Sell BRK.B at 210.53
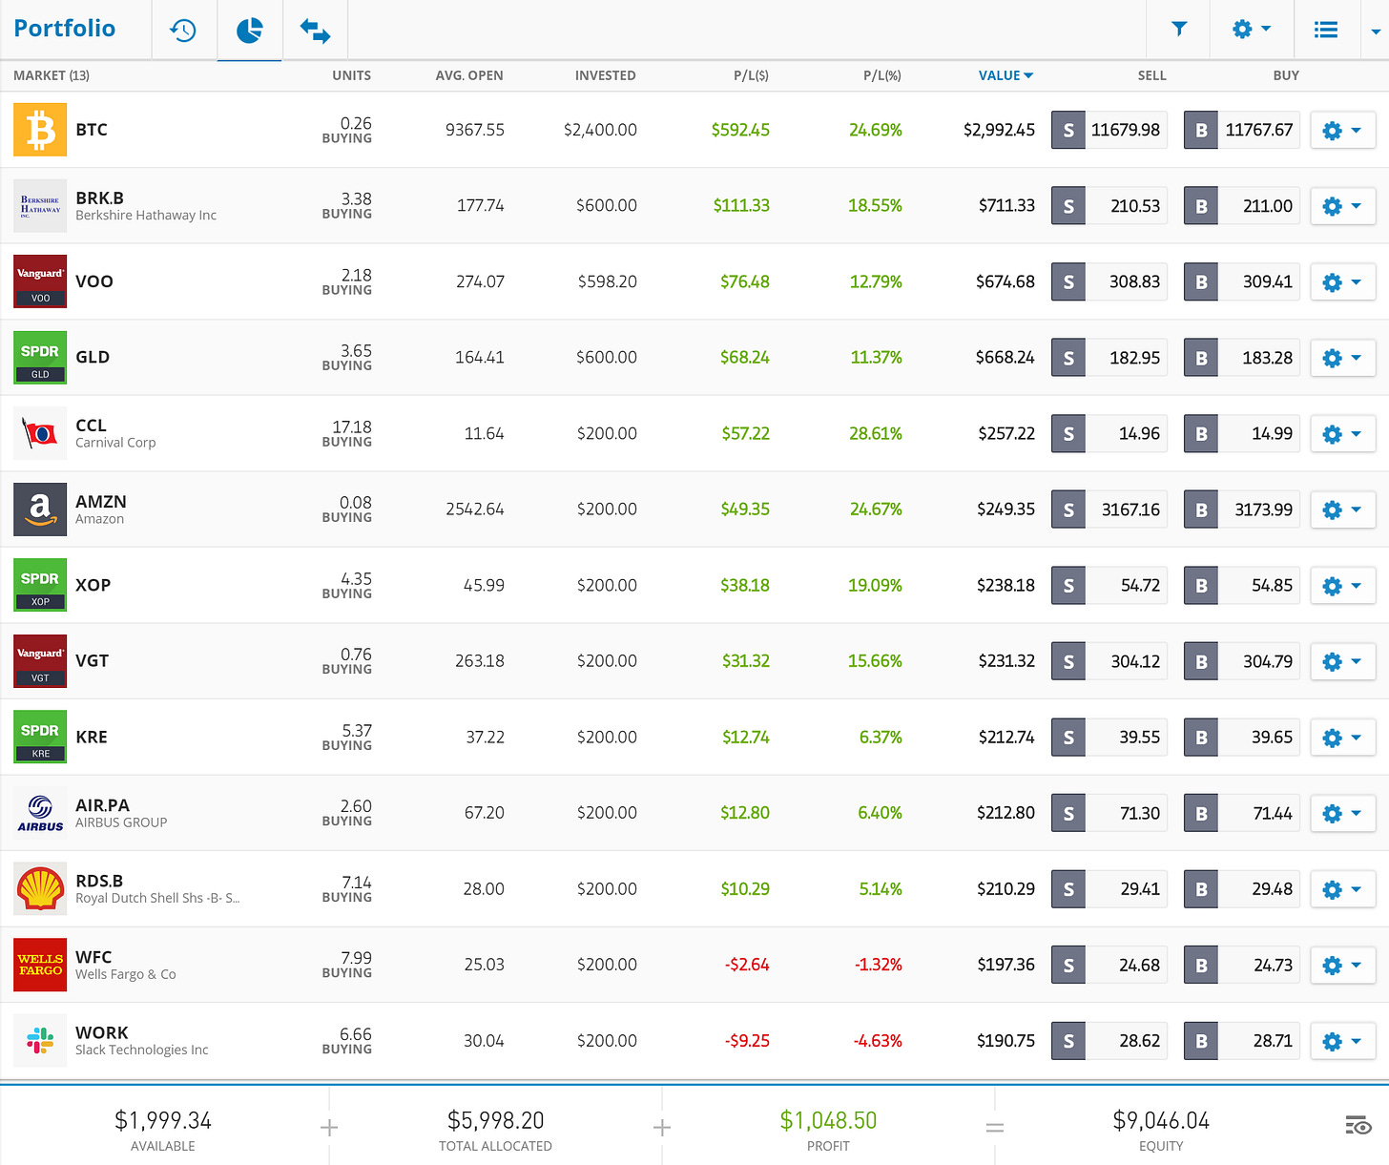The image size is (1389, 1165). point(1109,206)
